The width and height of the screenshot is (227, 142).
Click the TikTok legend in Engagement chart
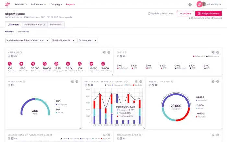pos(128,85)
